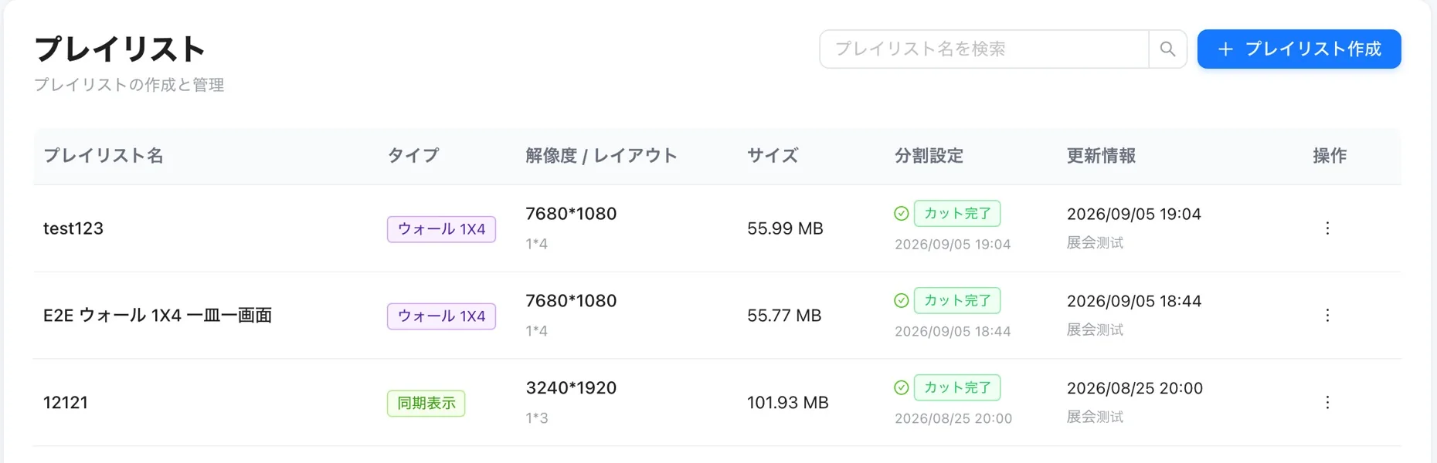This screenshot has width=1437, height=463.
Task: Click the 55.99 MB size value
Action: [785, 228]
